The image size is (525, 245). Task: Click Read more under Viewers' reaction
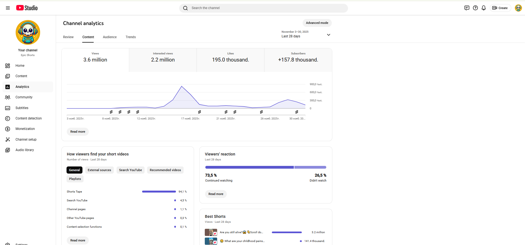click(x=216, y=194)
